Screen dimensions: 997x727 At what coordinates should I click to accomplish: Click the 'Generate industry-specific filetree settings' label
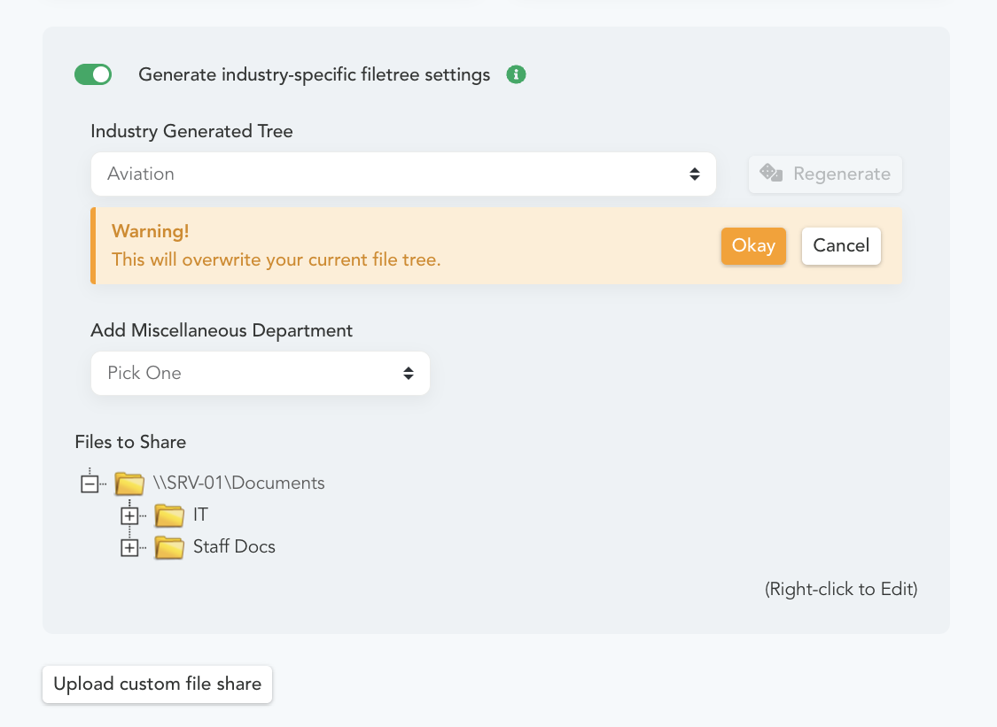click(314, 74)
